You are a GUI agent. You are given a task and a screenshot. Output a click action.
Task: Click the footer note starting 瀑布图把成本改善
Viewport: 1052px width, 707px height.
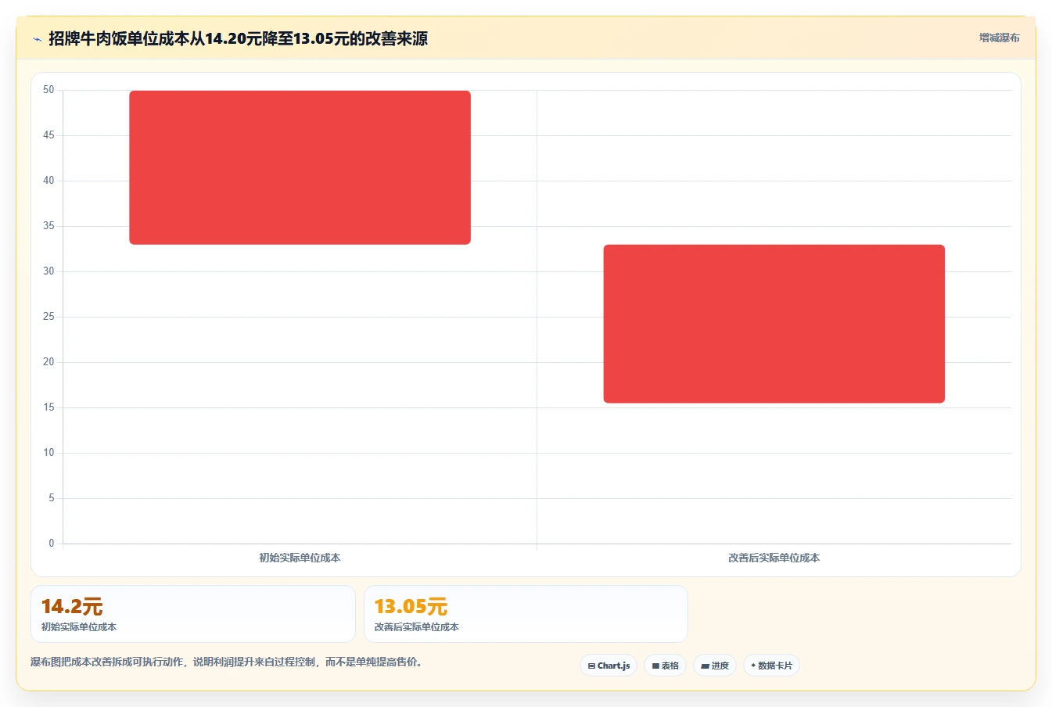coord(228,662)
